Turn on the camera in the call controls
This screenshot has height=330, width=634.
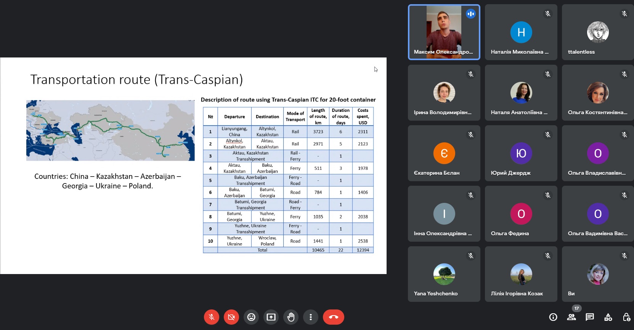tap(231, 317)
